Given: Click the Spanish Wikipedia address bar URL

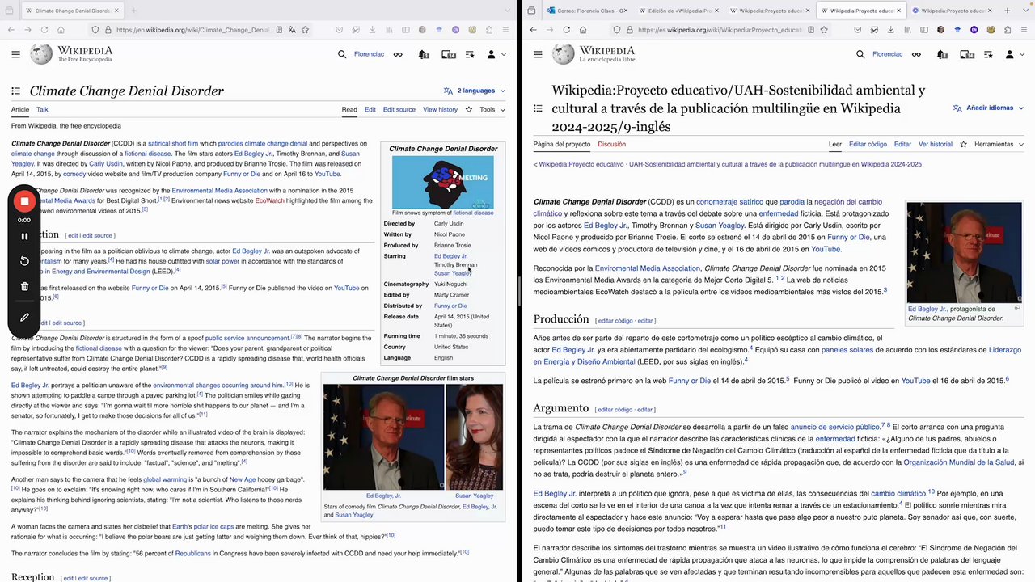Looking at the screenshot, I should click(x=720, y=30).
